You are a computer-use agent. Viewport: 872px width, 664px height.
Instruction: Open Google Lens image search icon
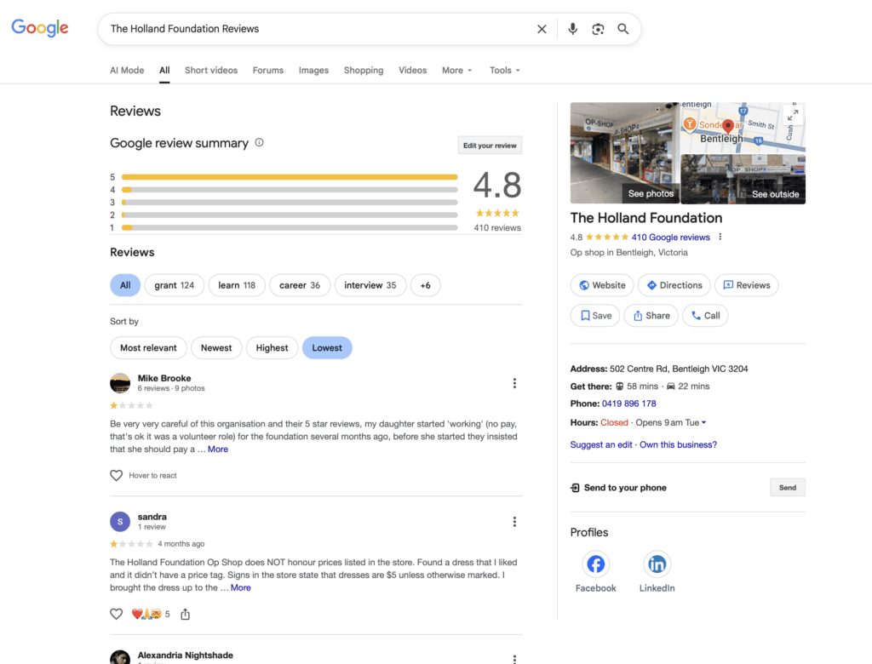tap(598, 29)
